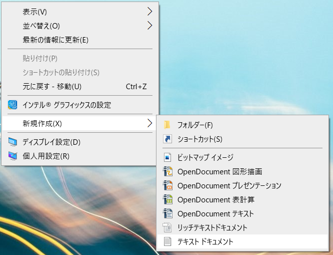Click the shortcut arrow icon beside ショートカット(S)

168,138
